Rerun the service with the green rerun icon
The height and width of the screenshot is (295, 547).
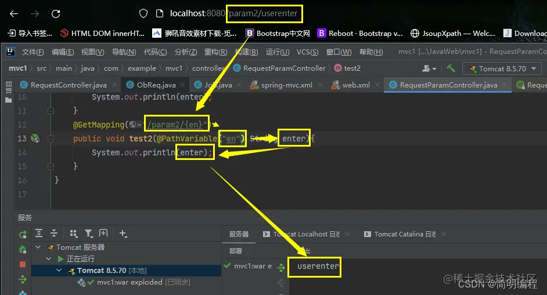23,235
